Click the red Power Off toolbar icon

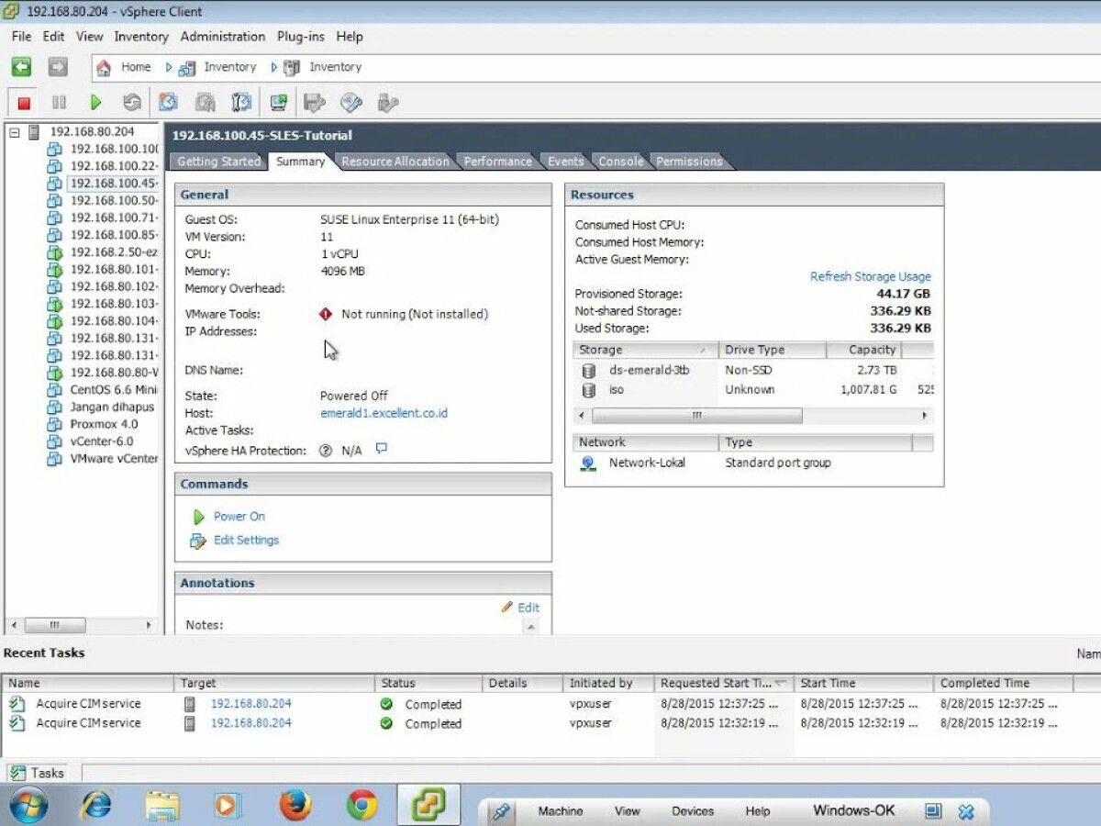pyautogui.click(x=24, y=103)
